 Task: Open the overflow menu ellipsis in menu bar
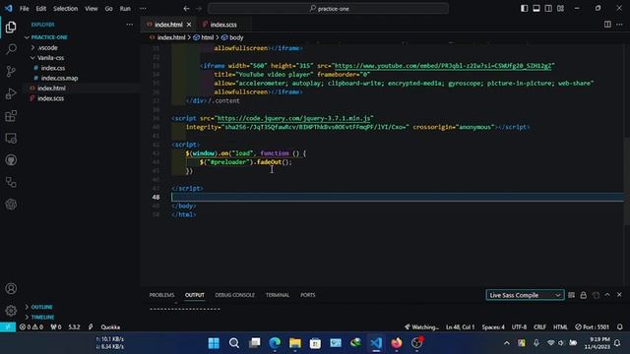click(143, 9)
